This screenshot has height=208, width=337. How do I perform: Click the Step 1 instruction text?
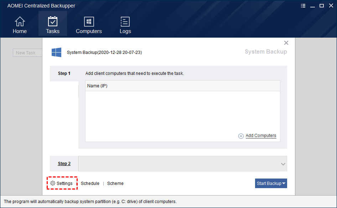tap(135, 73)
